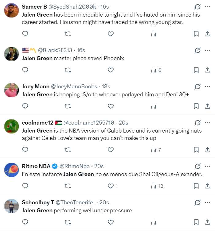Screen dimensions: 215x231
Task: Share Schoolboy T's tweet
Action: click(x=207, y=222)
